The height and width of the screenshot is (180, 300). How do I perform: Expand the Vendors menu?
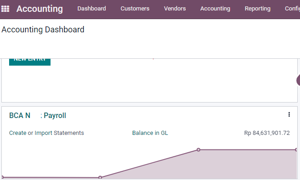pos(175,8)
